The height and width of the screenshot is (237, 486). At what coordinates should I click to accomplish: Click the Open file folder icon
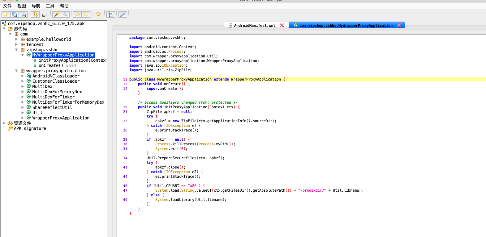pyautogui.click(x=6, y=15)
